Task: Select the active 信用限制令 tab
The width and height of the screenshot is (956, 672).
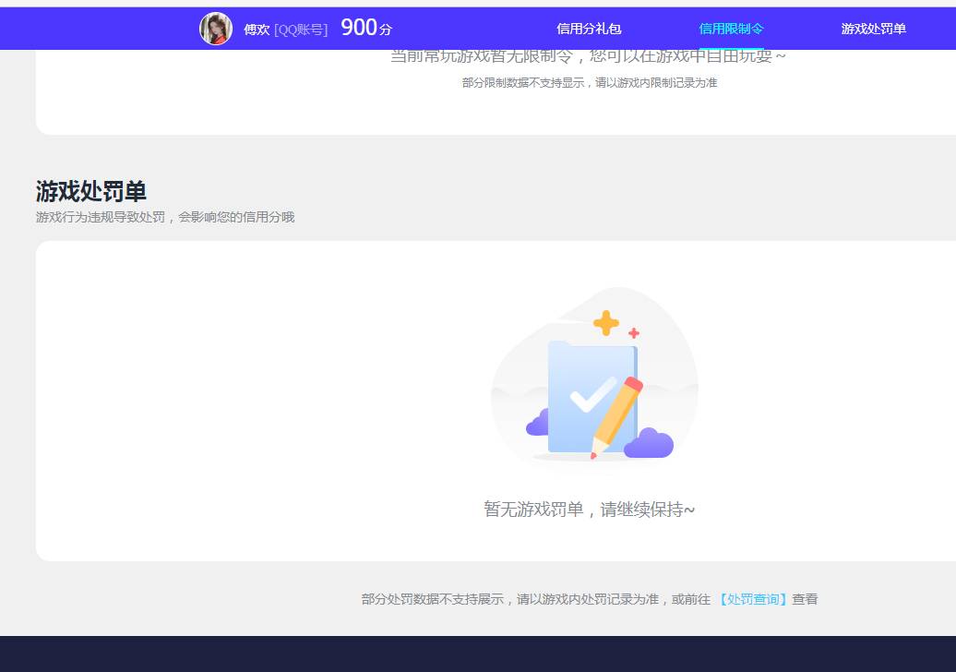Action: [731, 29]
